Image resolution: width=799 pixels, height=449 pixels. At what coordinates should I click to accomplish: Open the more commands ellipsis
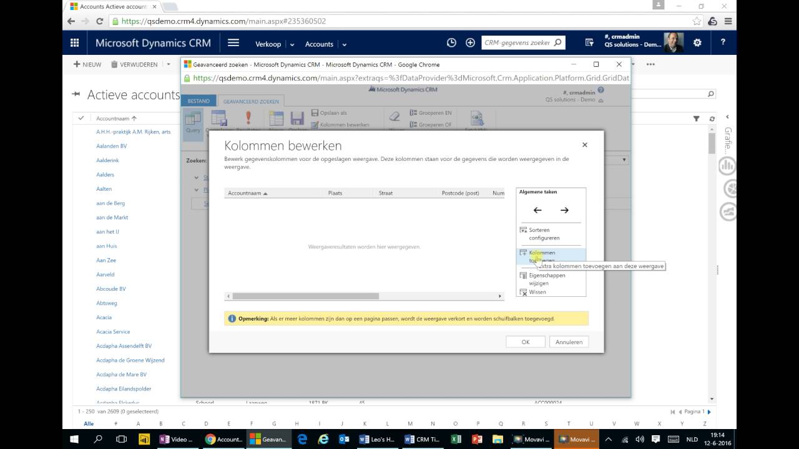click(650, 64)
